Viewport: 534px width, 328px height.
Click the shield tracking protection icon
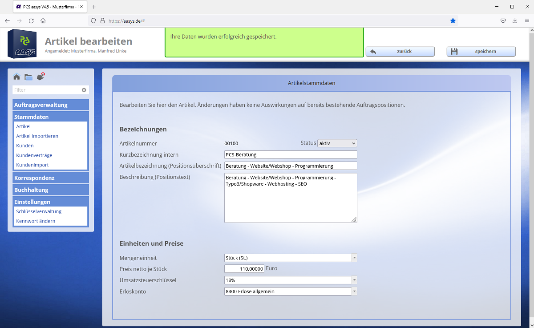[93, 20]
